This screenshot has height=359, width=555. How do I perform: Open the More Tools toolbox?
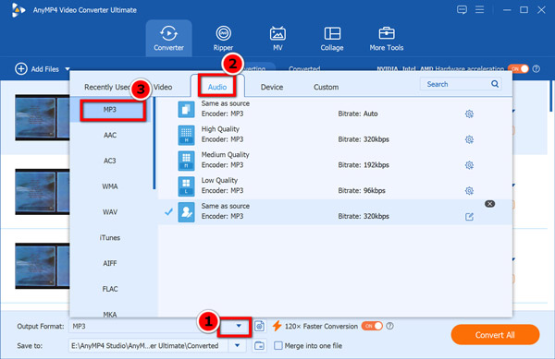coord(386,38)
